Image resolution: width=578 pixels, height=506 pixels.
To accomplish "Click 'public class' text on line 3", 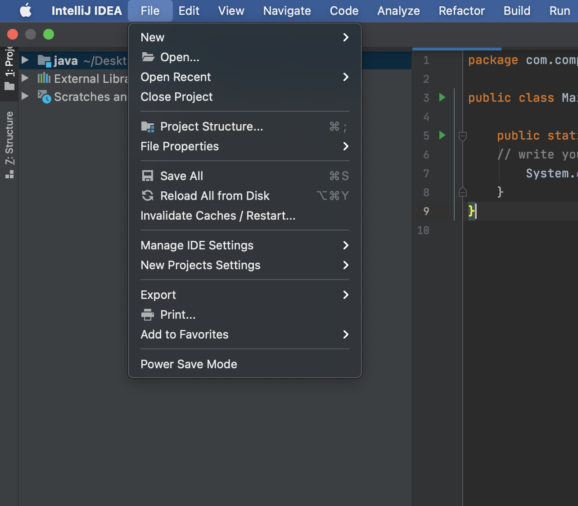I will coord(511,98).
